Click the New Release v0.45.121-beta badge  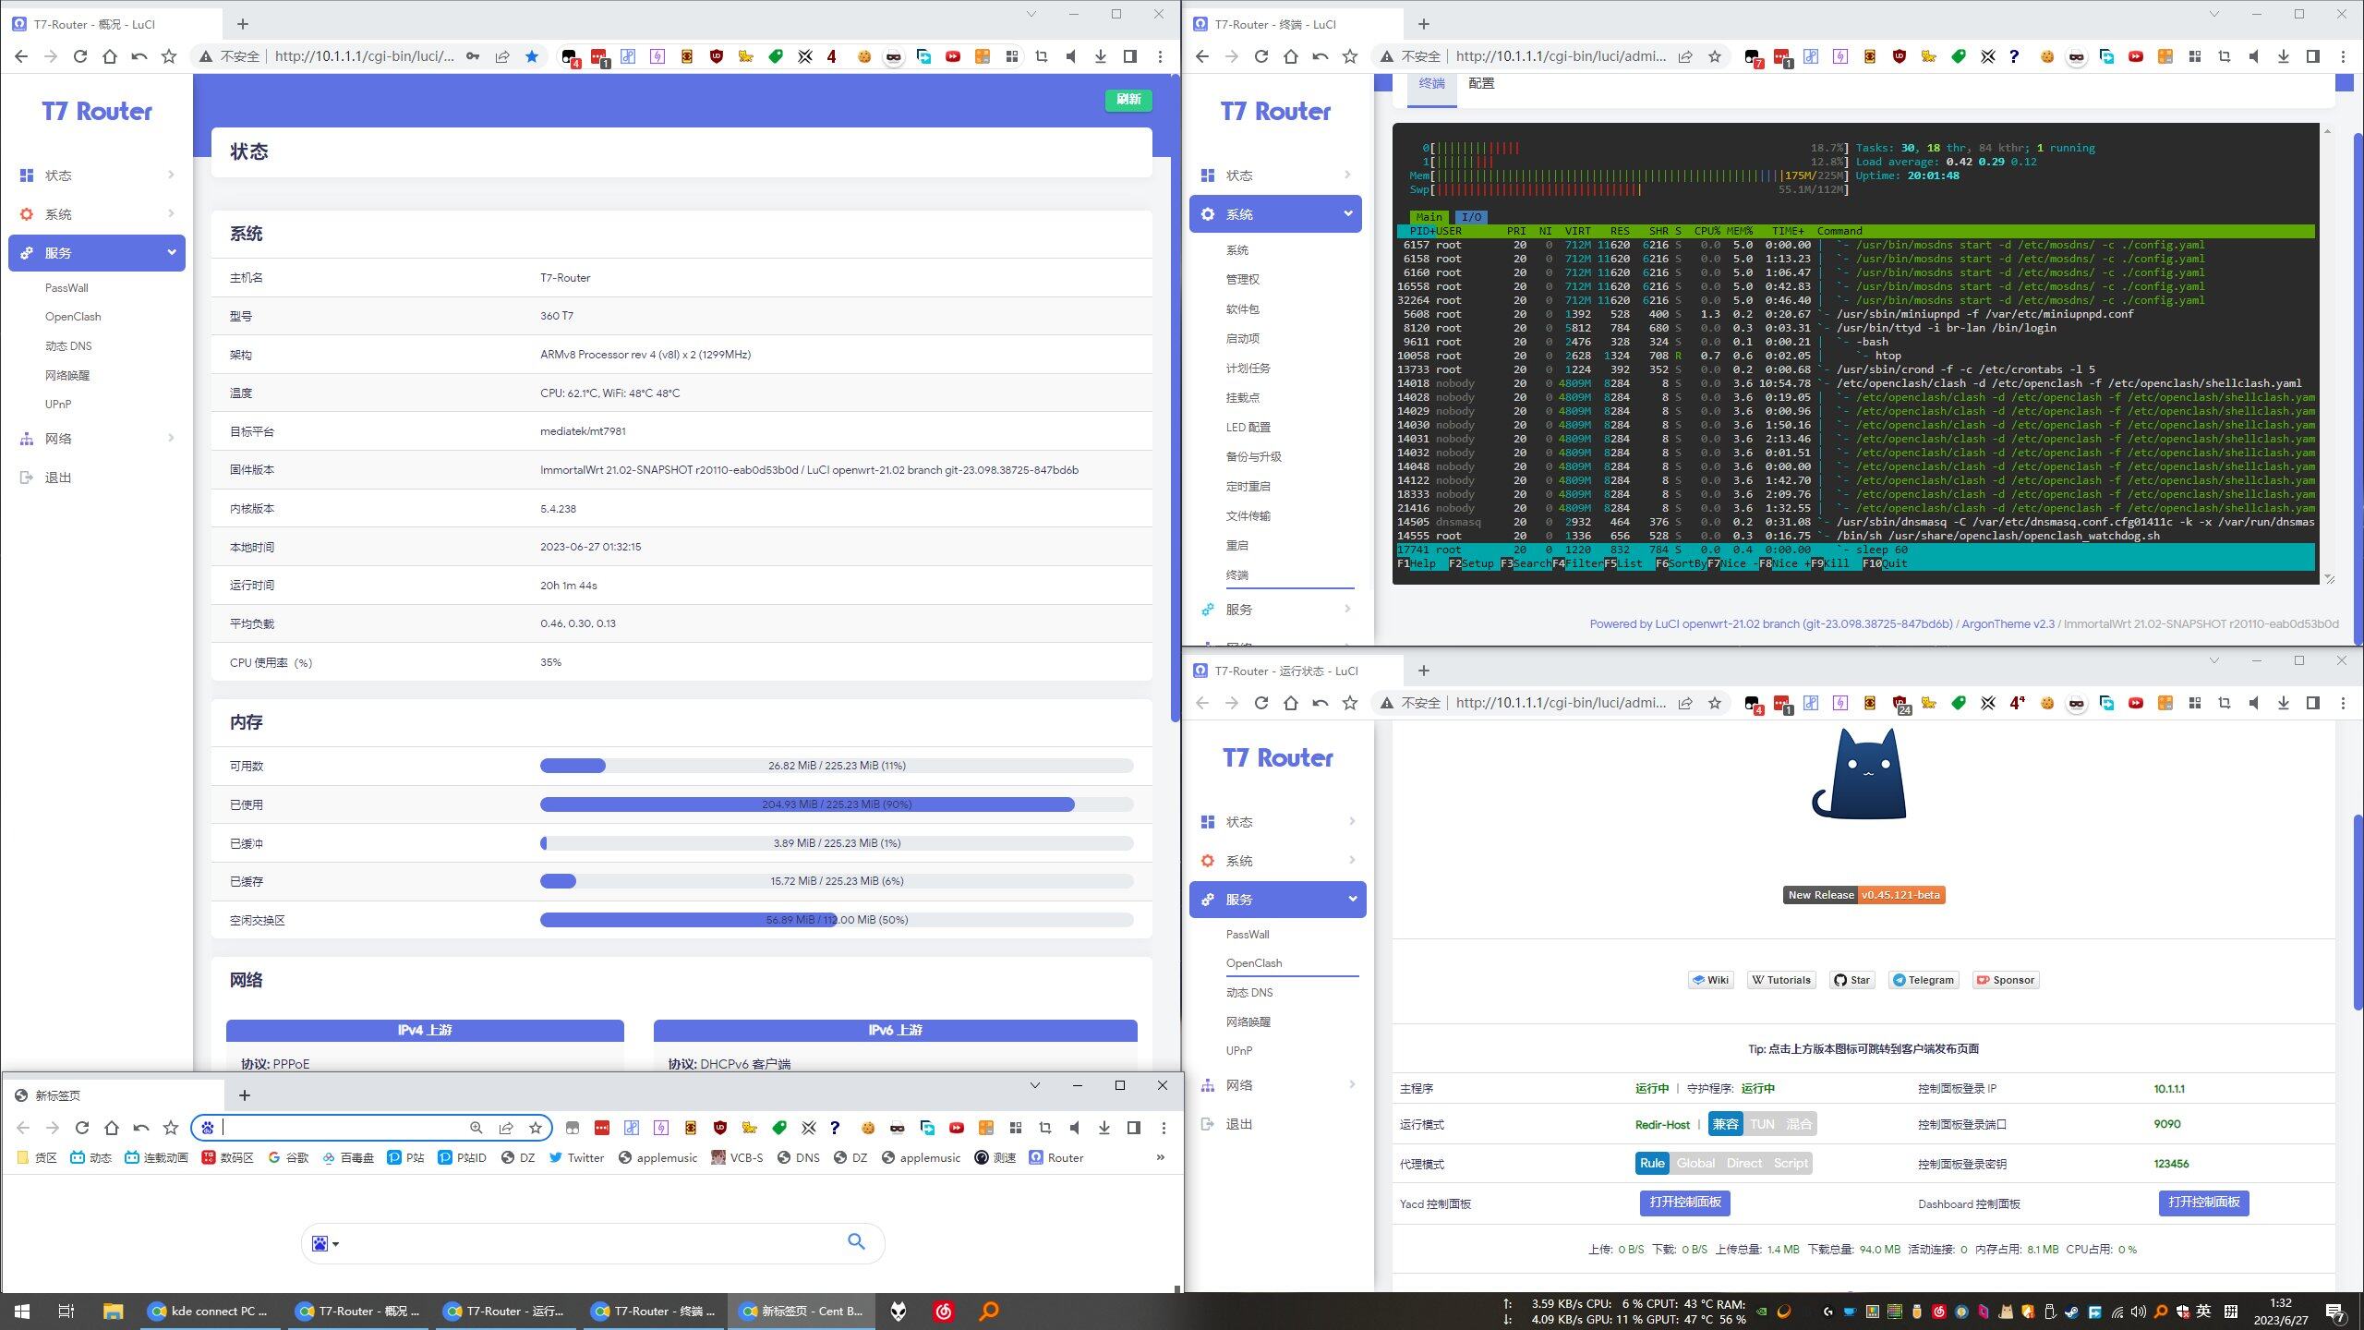pyautogui.click(x=1863, y=895)
